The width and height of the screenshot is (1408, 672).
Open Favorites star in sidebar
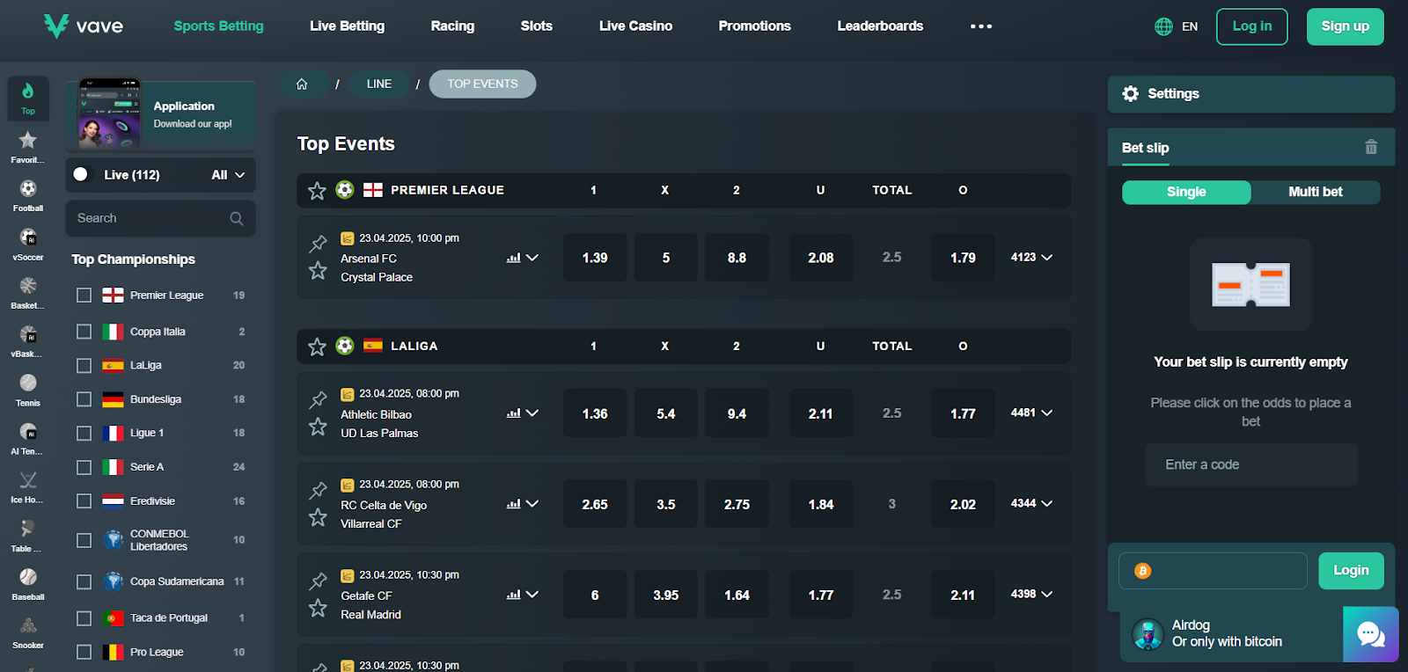pyautogui.click(x=28, y=140)
